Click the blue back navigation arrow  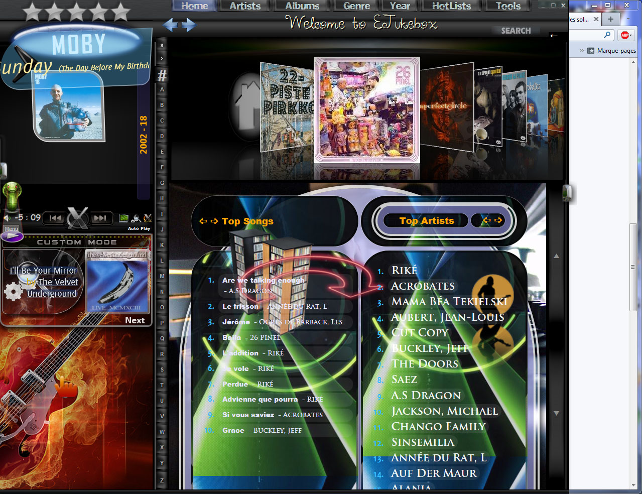point(170,25)
